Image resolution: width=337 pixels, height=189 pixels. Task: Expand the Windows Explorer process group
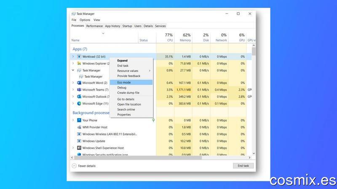(x=73, y=63)
